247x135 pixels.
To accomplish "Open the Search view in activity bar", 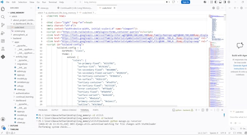I will pyautogui.click(x=3, y=17).
